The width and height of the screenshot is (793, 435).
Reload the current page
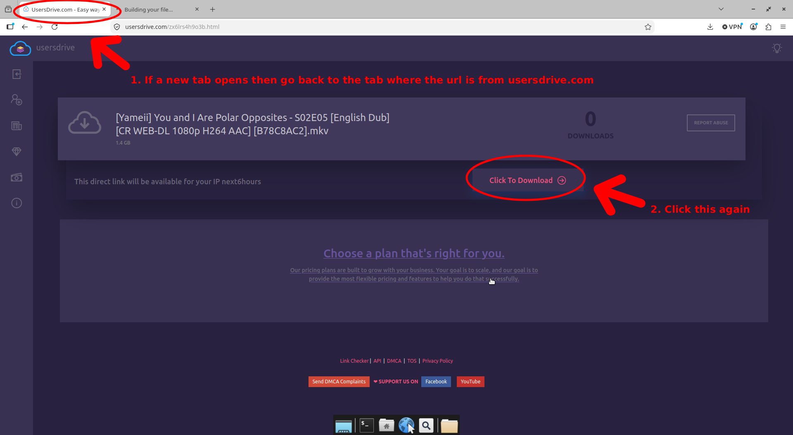click(x=55, y=27)
